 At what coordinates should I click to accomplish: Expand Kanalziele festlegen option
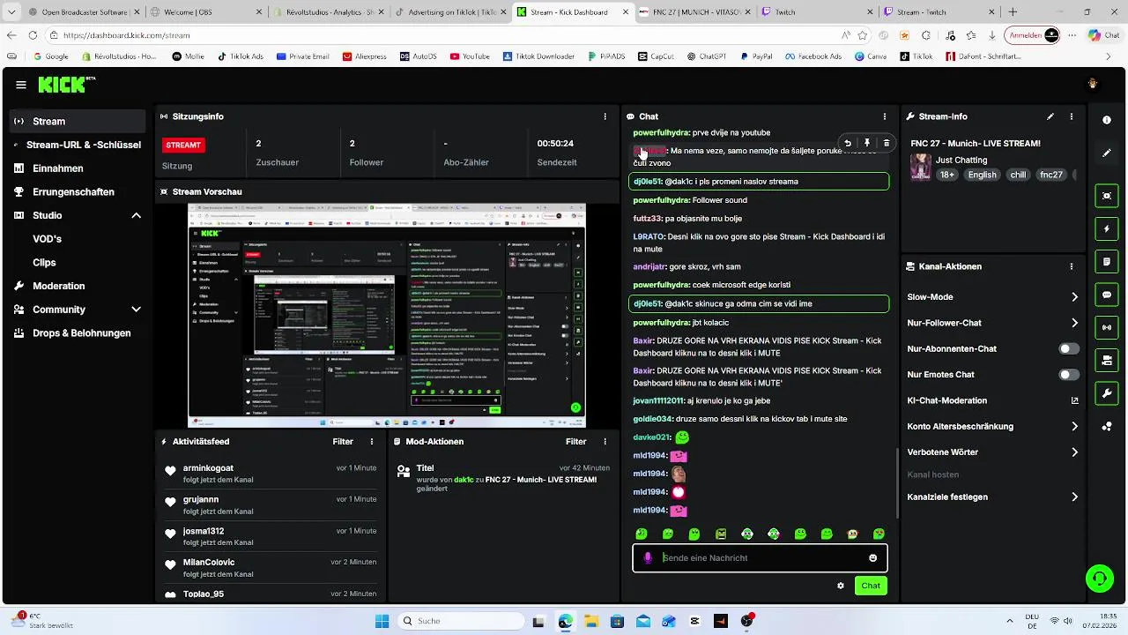(x=1074, y=497)
